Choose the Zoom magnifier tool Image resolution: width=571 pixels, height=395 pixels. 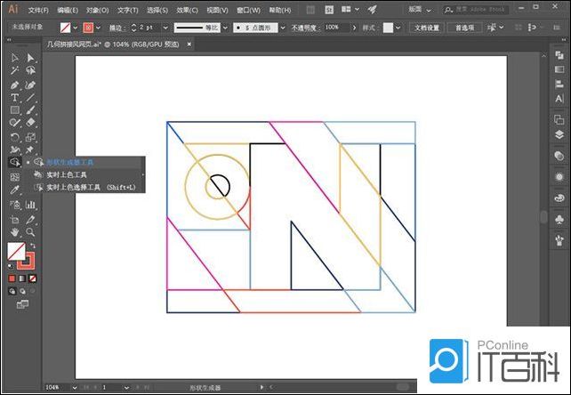30,231
